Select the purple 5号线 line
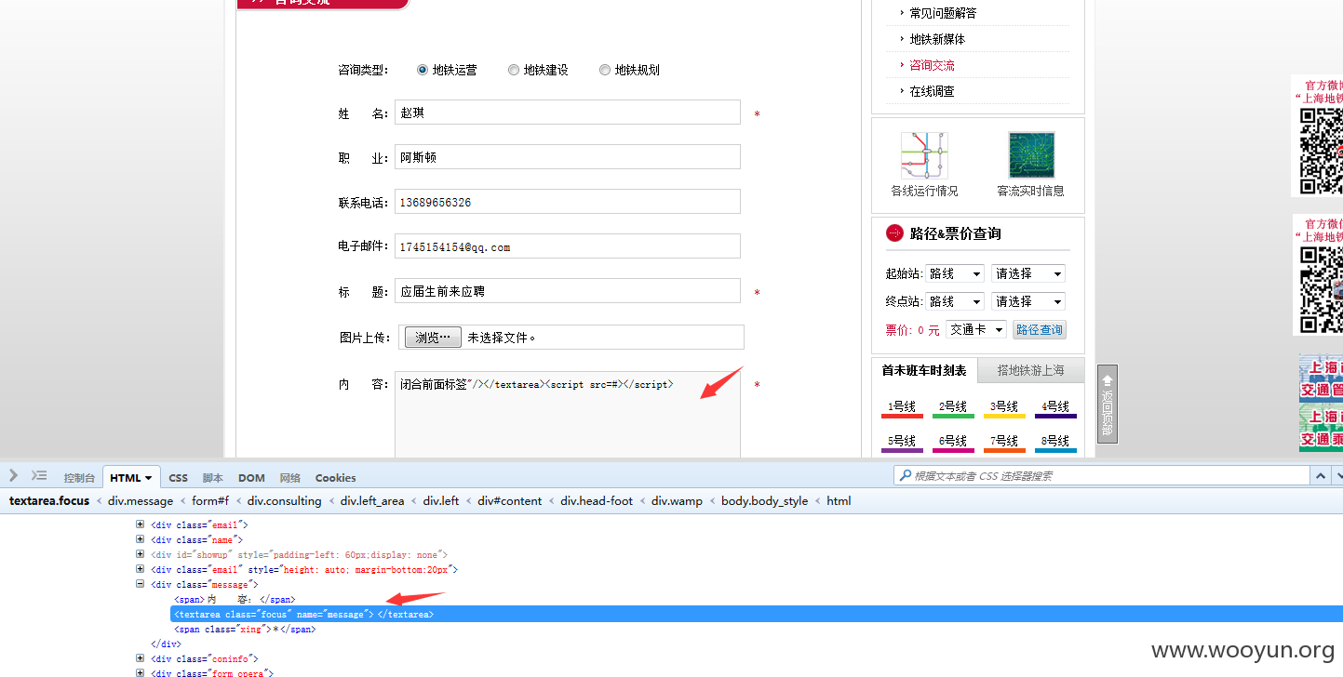 coord(902,443)
